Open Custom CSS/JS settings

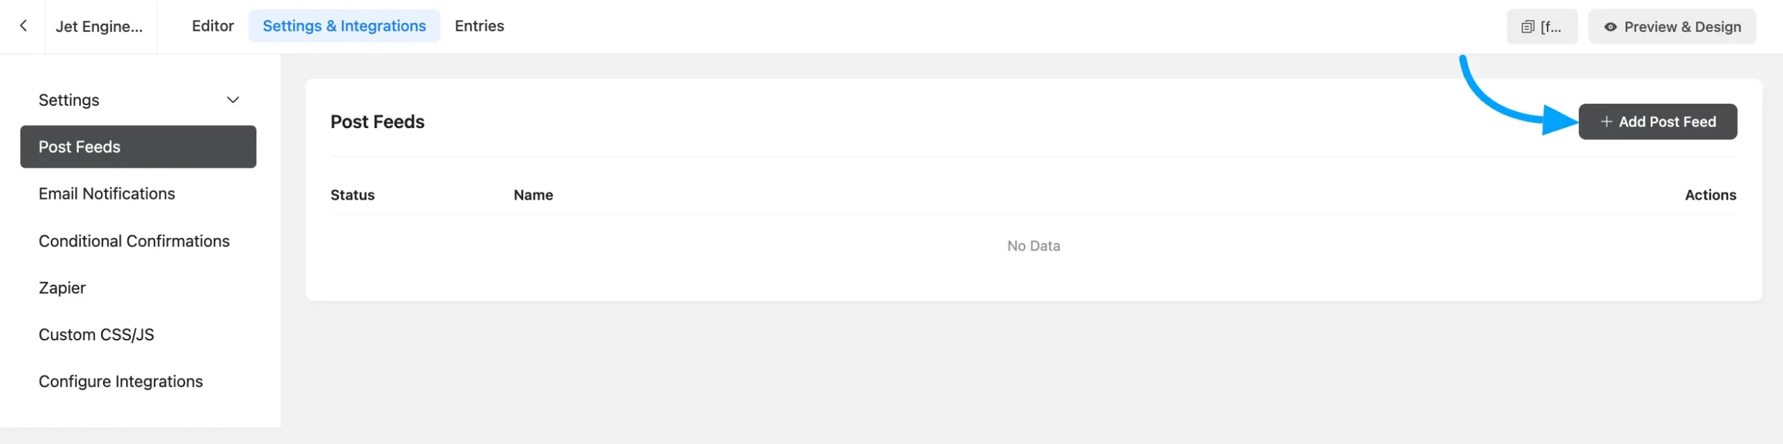[96, 335]
